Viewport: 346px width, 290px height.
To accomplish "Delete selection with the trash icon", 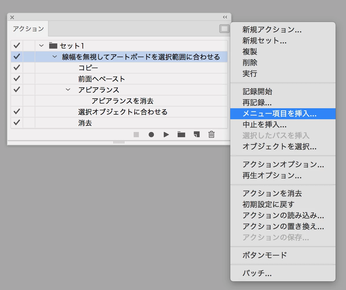I will pyautogui.click(x=211, y=134).
